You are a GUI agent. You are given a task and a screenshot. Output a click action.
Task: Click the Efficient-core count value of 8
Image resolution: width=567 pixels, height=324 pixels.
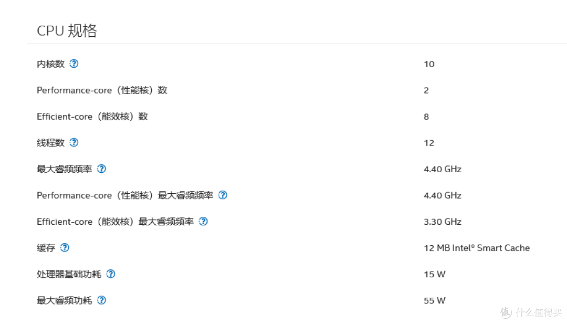click(426, 117)
